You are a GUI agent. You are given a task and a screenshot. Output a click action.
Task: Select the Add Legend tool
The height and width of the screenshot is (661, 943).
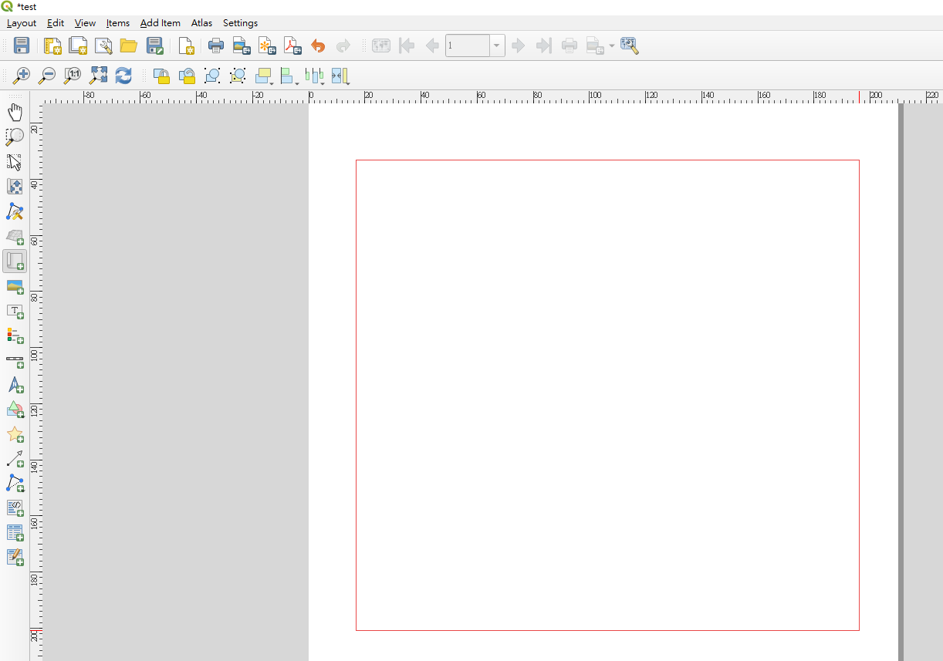(x=15, y=336)
